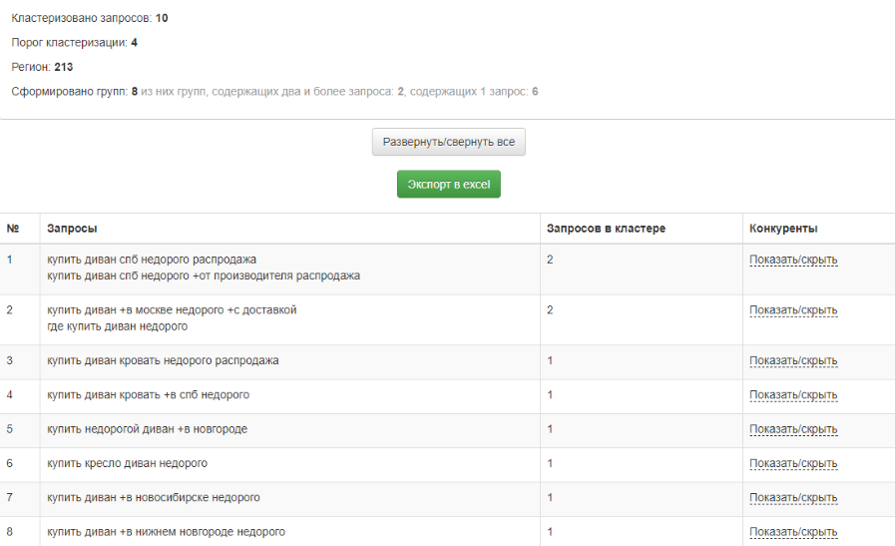Export results with 'Экспорт в excel'
Viewport: 895px width, 546px height.
(448, 185)
